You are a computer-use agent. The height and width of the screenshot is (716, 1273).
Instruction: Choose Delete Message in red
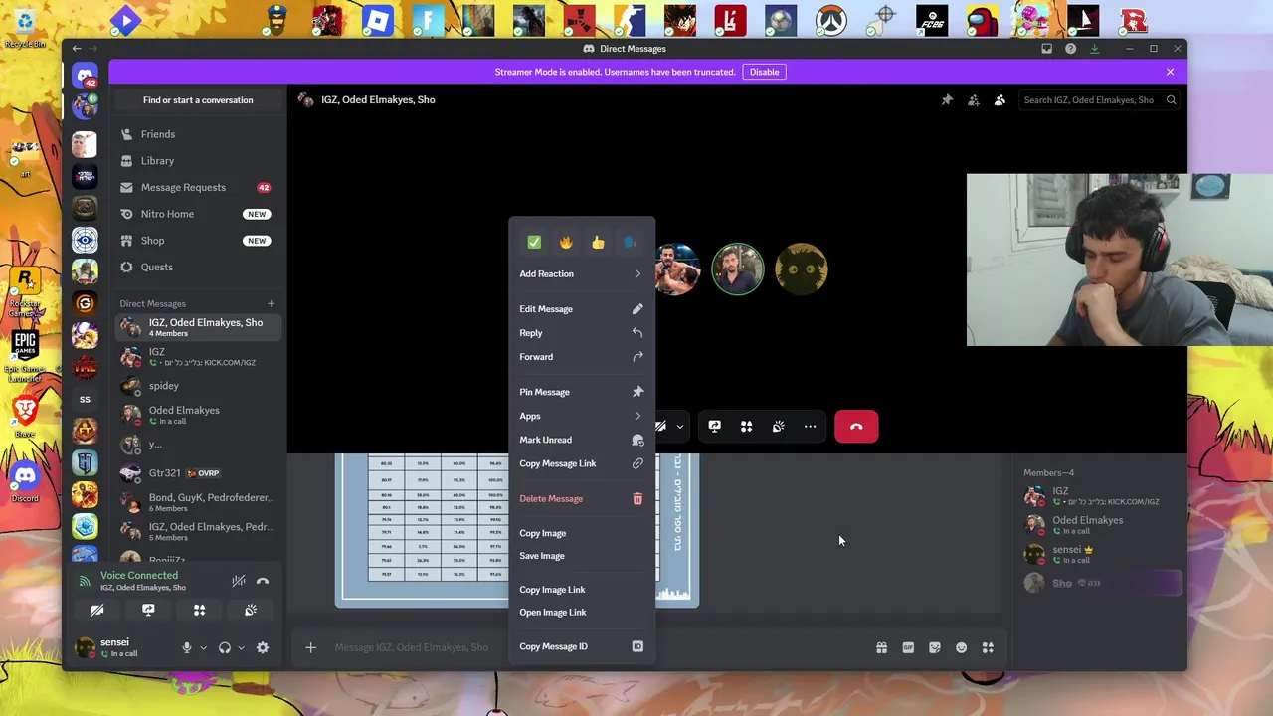[x=582, y=498]
